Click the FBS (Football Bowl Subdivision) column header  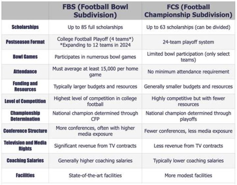[x=95, y=11]
